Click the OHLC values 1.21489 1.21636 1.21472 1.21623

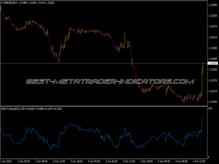tap(36, 3)
